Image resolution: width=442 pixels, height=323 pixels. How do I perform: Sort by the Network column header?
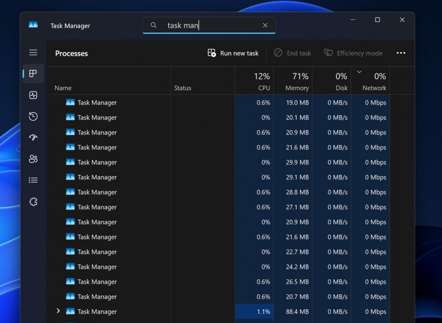pos(370,81)
